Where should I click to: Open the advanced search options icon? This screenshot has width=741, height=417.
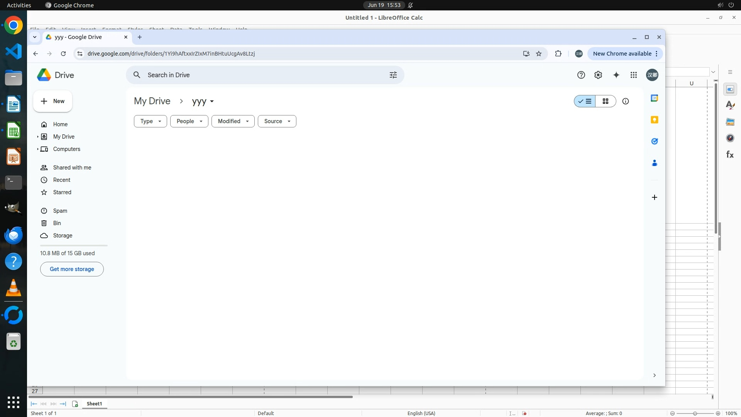click(393, 75)
